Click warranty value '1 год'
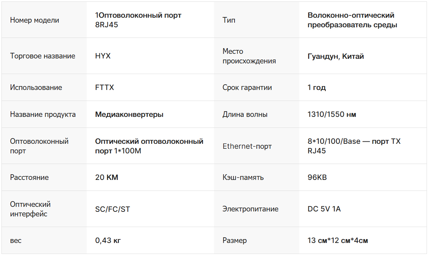 pyautogui.click(x=317, y=87)
